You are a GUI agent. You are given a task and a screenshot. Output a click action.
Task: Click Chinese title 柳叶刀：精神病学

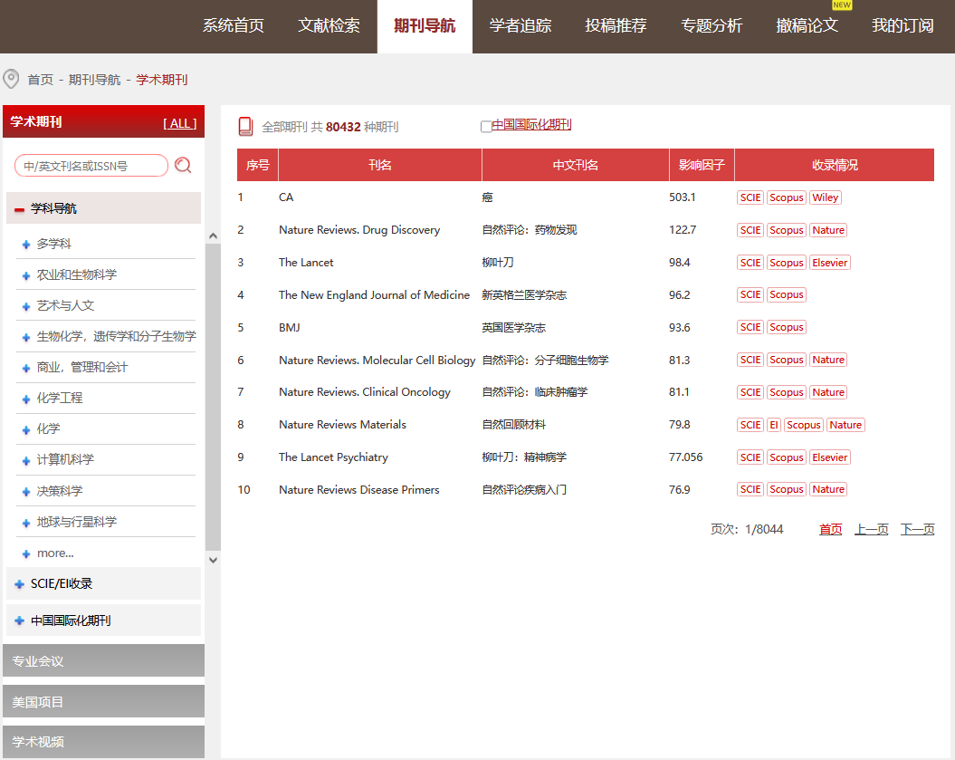pyautogui.click(x=524, y=457)
